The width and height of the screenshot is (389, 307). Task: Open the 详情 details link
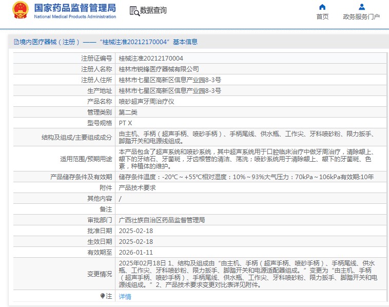[x=125, y=296]
